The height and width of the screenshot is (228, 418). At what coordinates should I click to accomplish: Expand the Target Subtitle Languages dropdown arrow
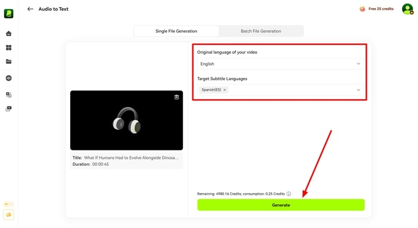click(359, 90)
